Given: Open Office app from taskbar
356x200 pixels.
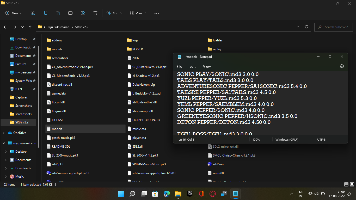Looking at the screenshot, I should (x=201, y=194).
